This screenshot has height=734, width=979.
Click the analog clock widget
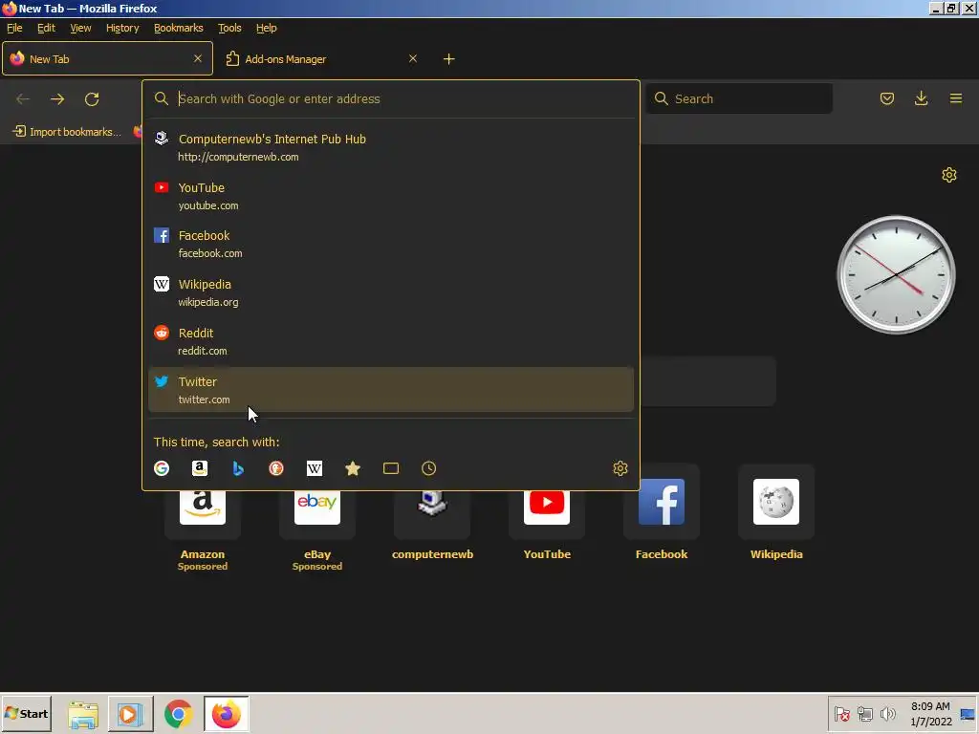coord(896,274)
